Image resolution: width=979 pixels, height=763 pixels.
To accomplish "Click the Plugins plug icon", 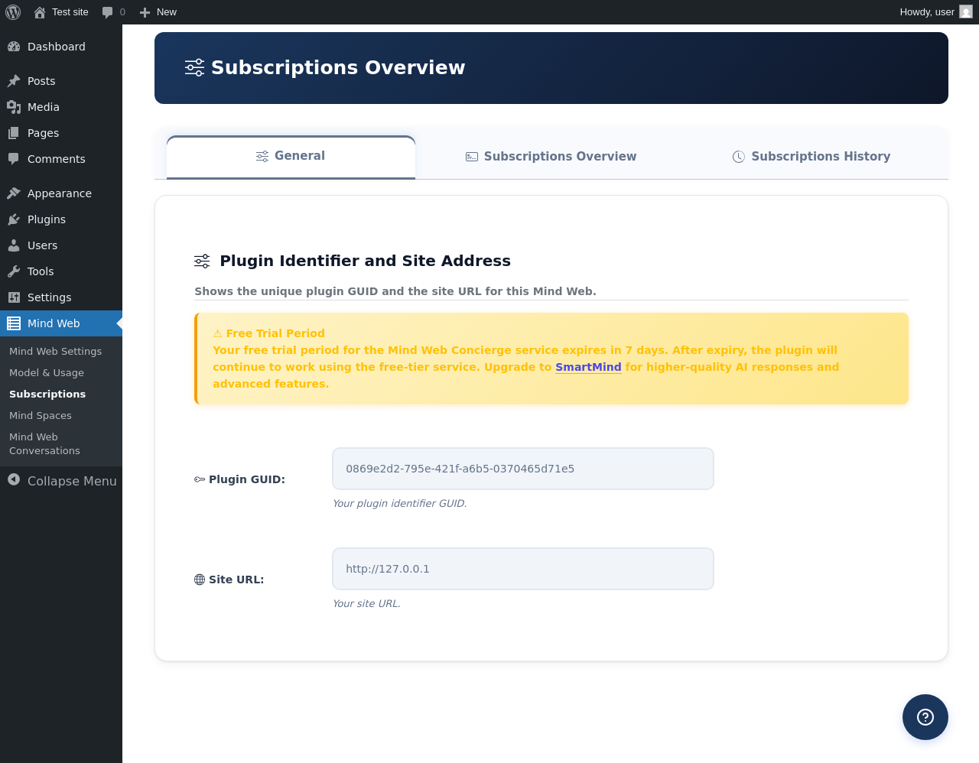I will [14, 219].
